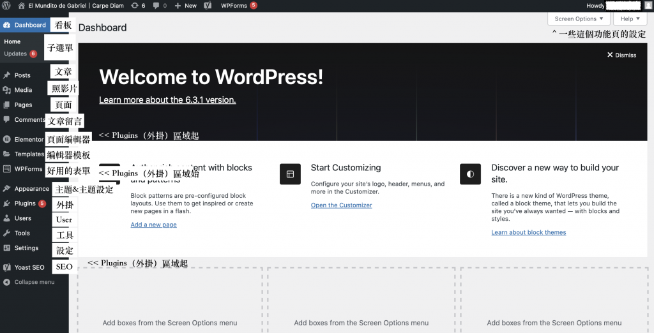Click 'Discover a new way to build' heading
Screen dimensions: 654x333
(555, 174)
